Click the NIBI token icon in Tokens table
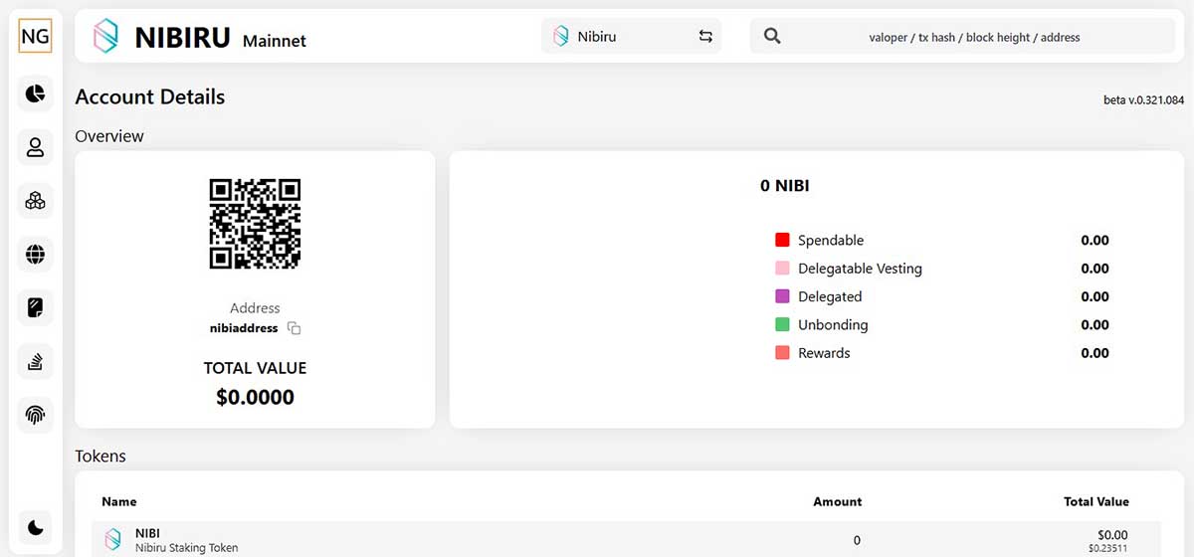1194x557 pixels. coord(113,539)
